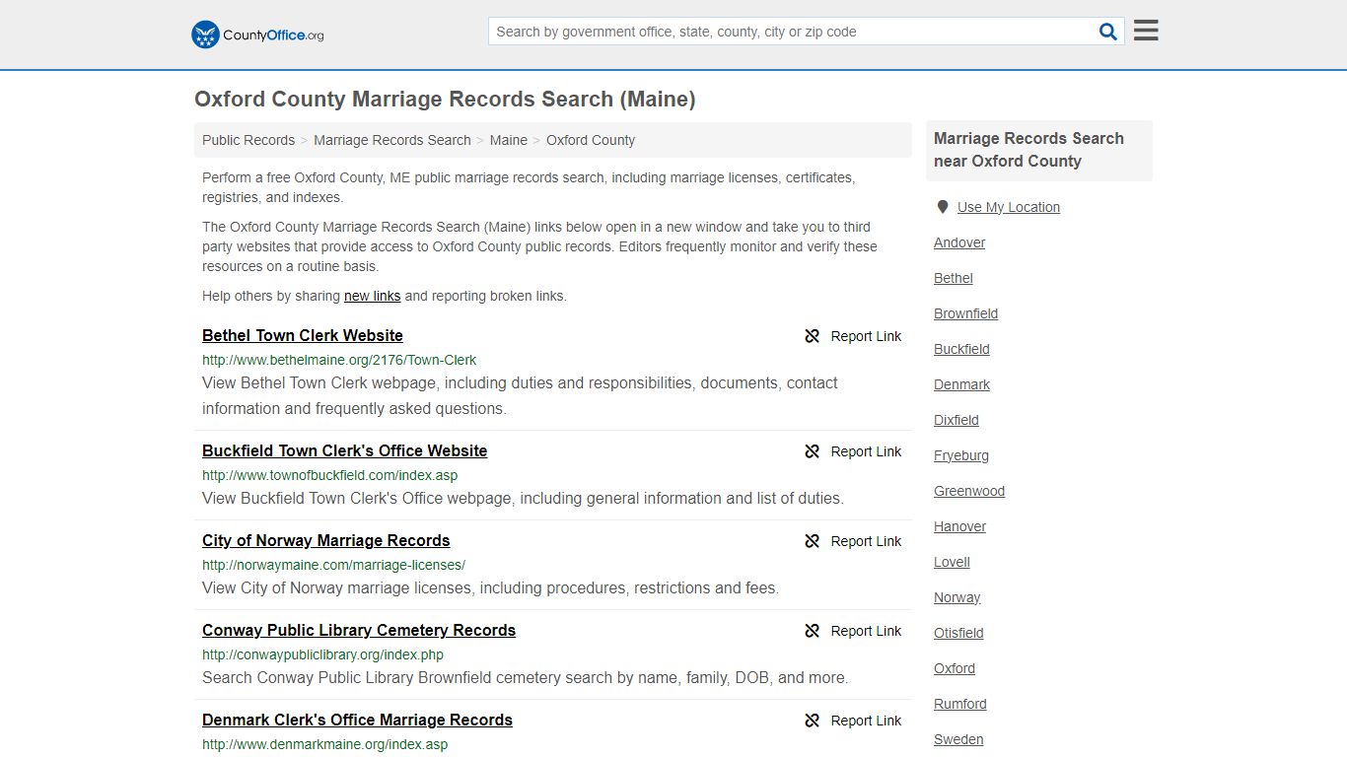Go to Public Records breadcrumb
1347x757 pixels.
pos(248,140)
